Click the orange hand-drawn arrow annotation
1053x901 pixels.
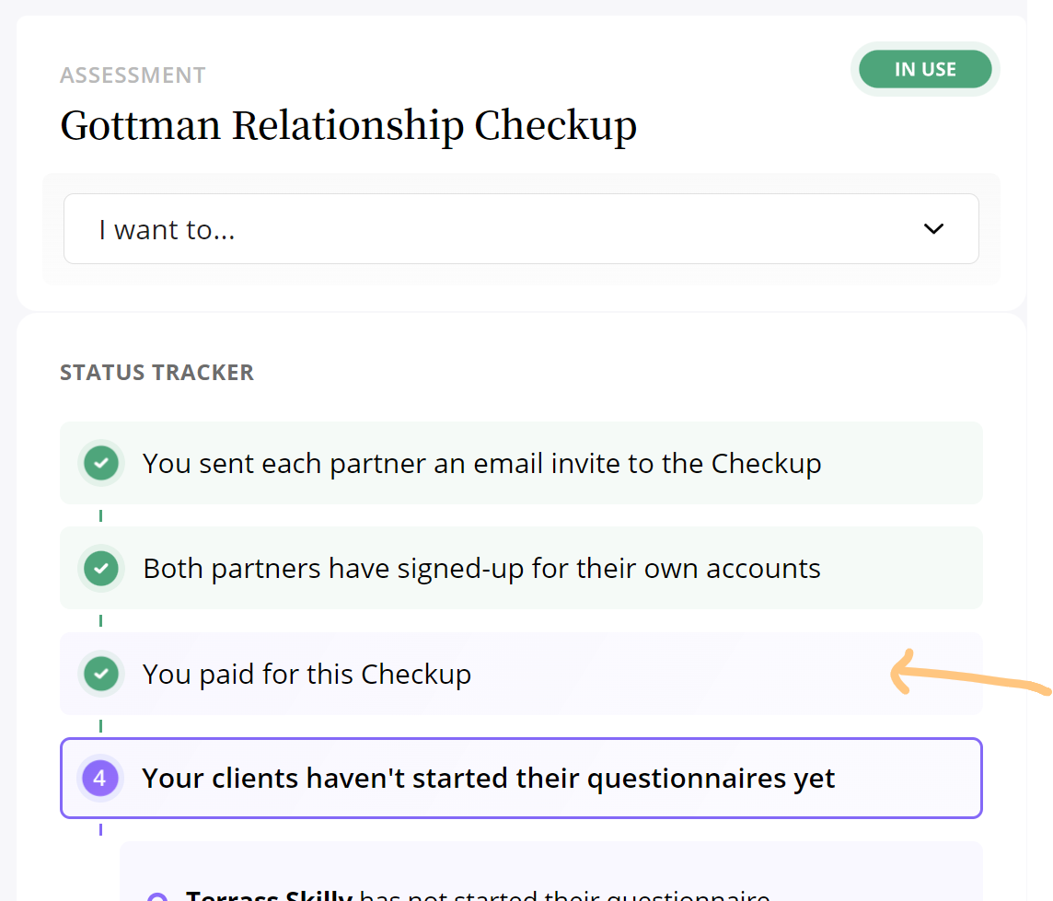[x=970, y=674]
